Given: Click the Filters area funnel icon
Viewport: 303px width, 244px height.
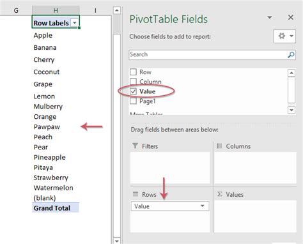Looking at the screenshot, I should (136, 146).
